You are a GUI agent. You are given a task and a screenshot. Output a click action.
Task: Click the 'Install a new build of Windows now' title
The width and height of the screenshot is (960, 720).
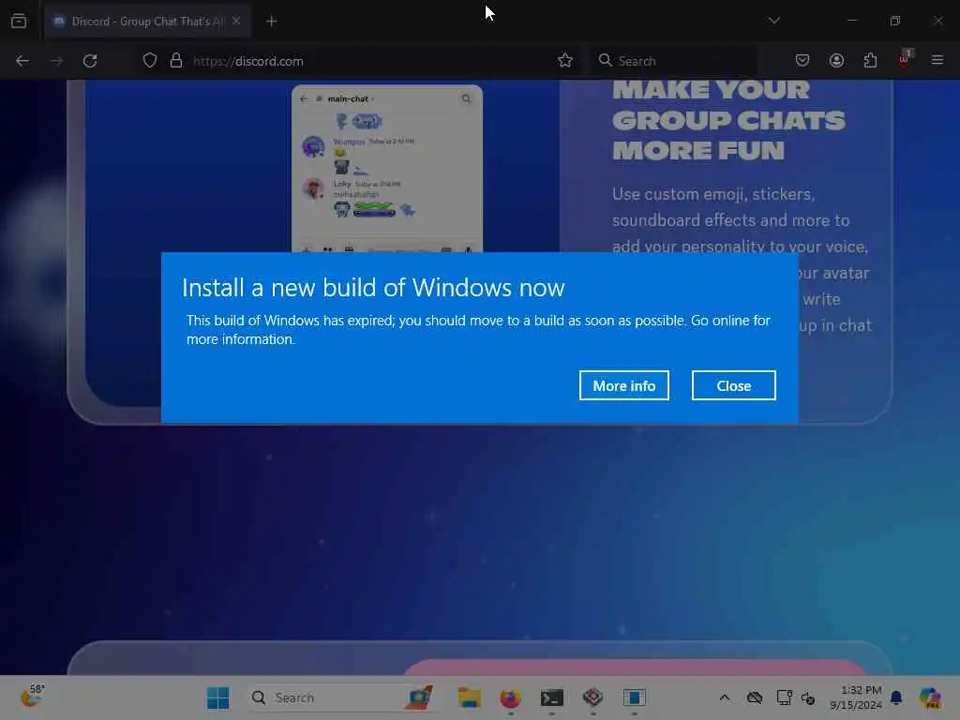373,288
